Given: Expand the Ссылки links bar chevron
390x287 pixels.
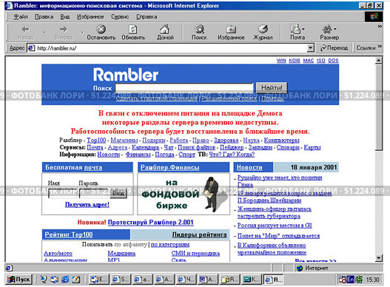Looking at the screenshot, I should click(380, 47).
